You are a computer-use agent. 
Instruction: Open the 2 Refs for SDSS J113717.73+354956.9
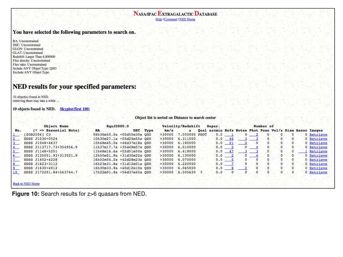229,147
